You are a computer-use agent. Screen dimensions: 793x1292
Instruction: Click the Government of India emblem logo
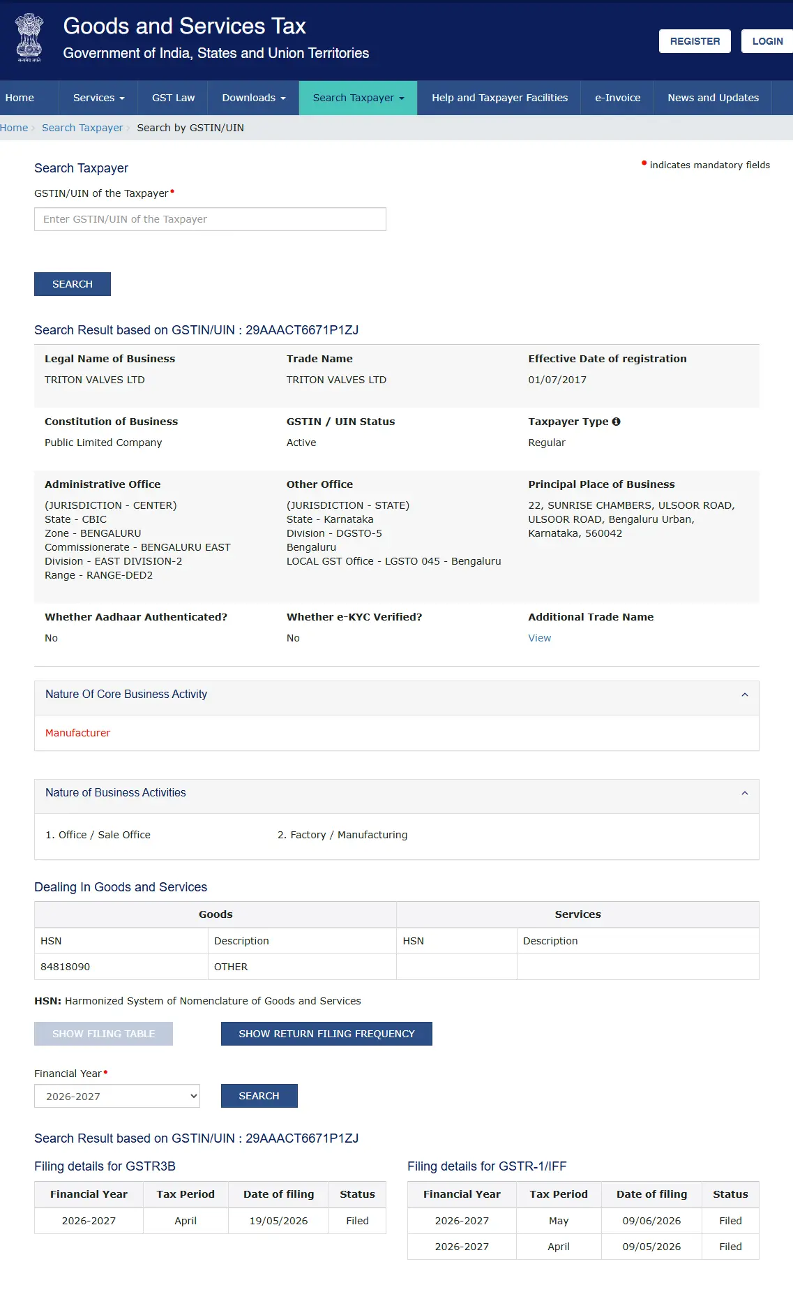pyautogui.click(x=29, y=38)
